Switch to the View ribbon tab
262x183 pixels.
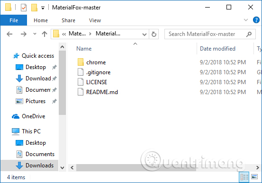95,20
